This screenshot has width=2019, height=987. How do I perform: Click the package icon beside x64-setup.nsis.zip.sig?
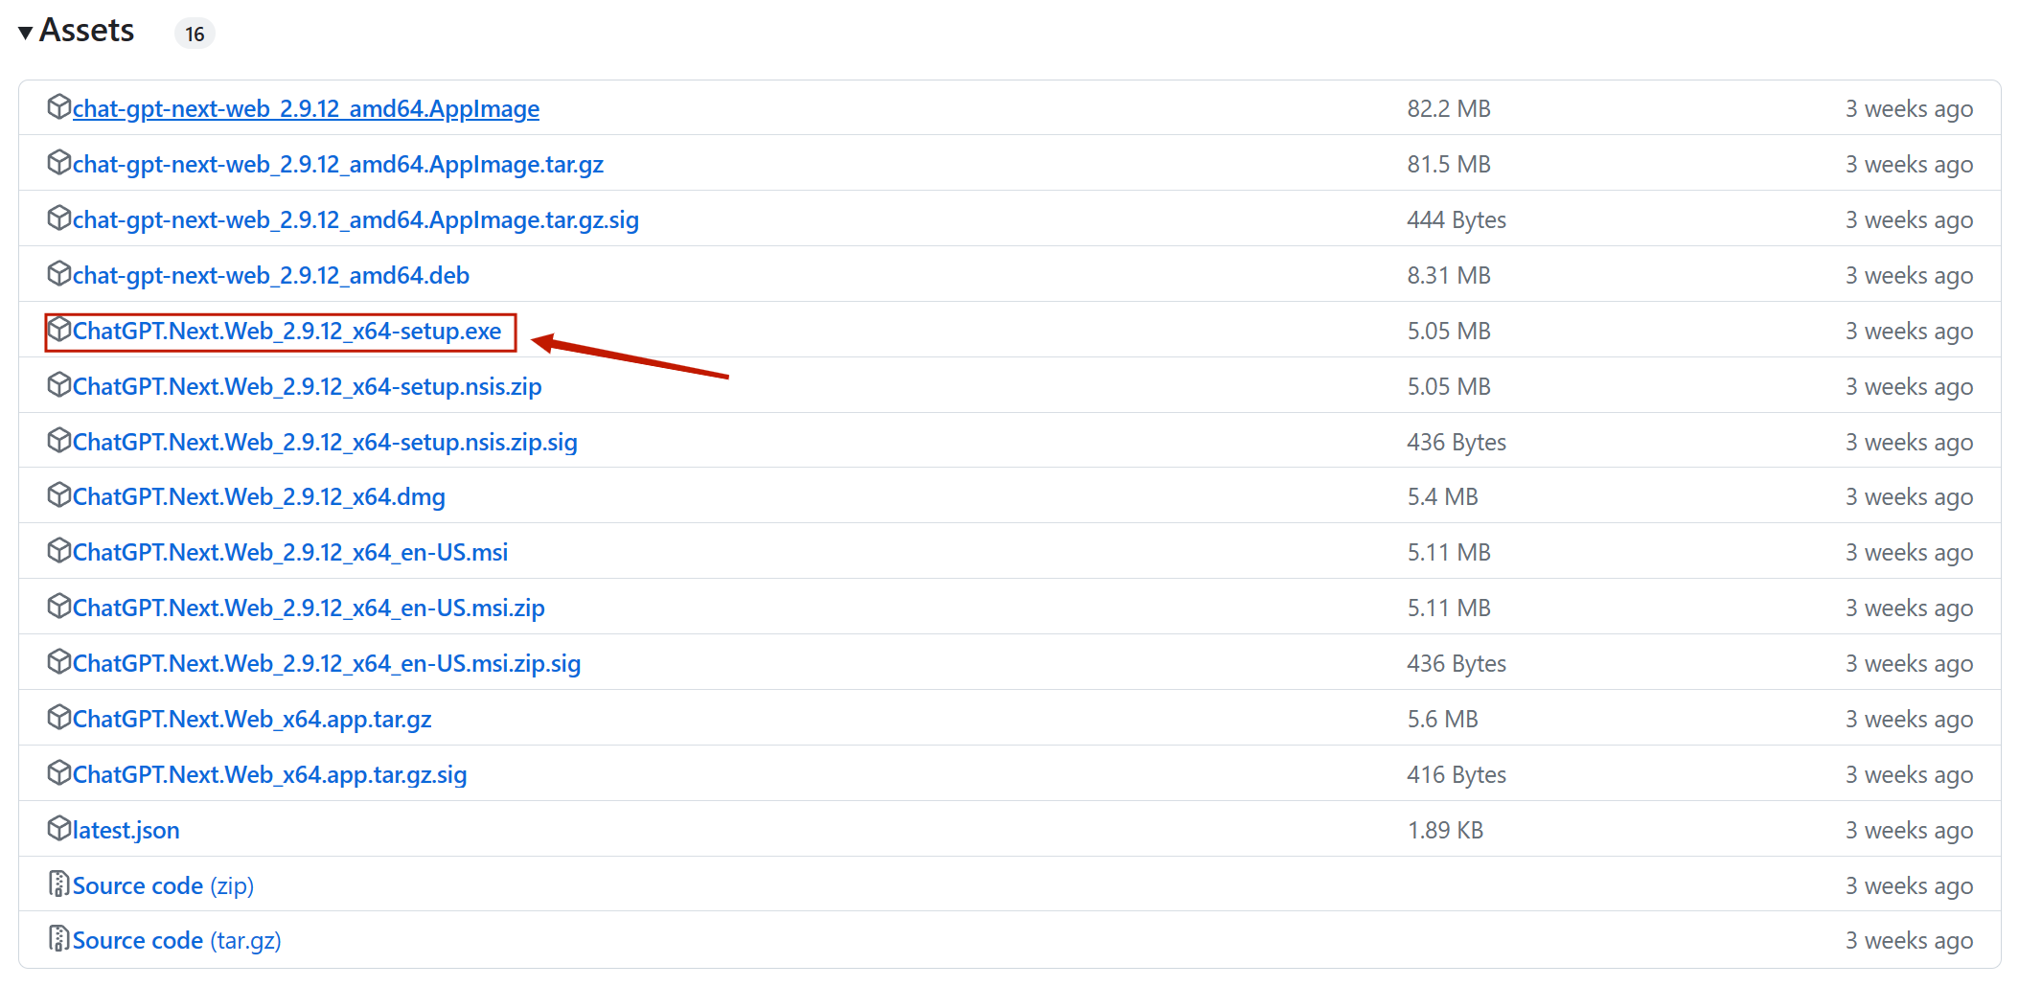(59, 440)
